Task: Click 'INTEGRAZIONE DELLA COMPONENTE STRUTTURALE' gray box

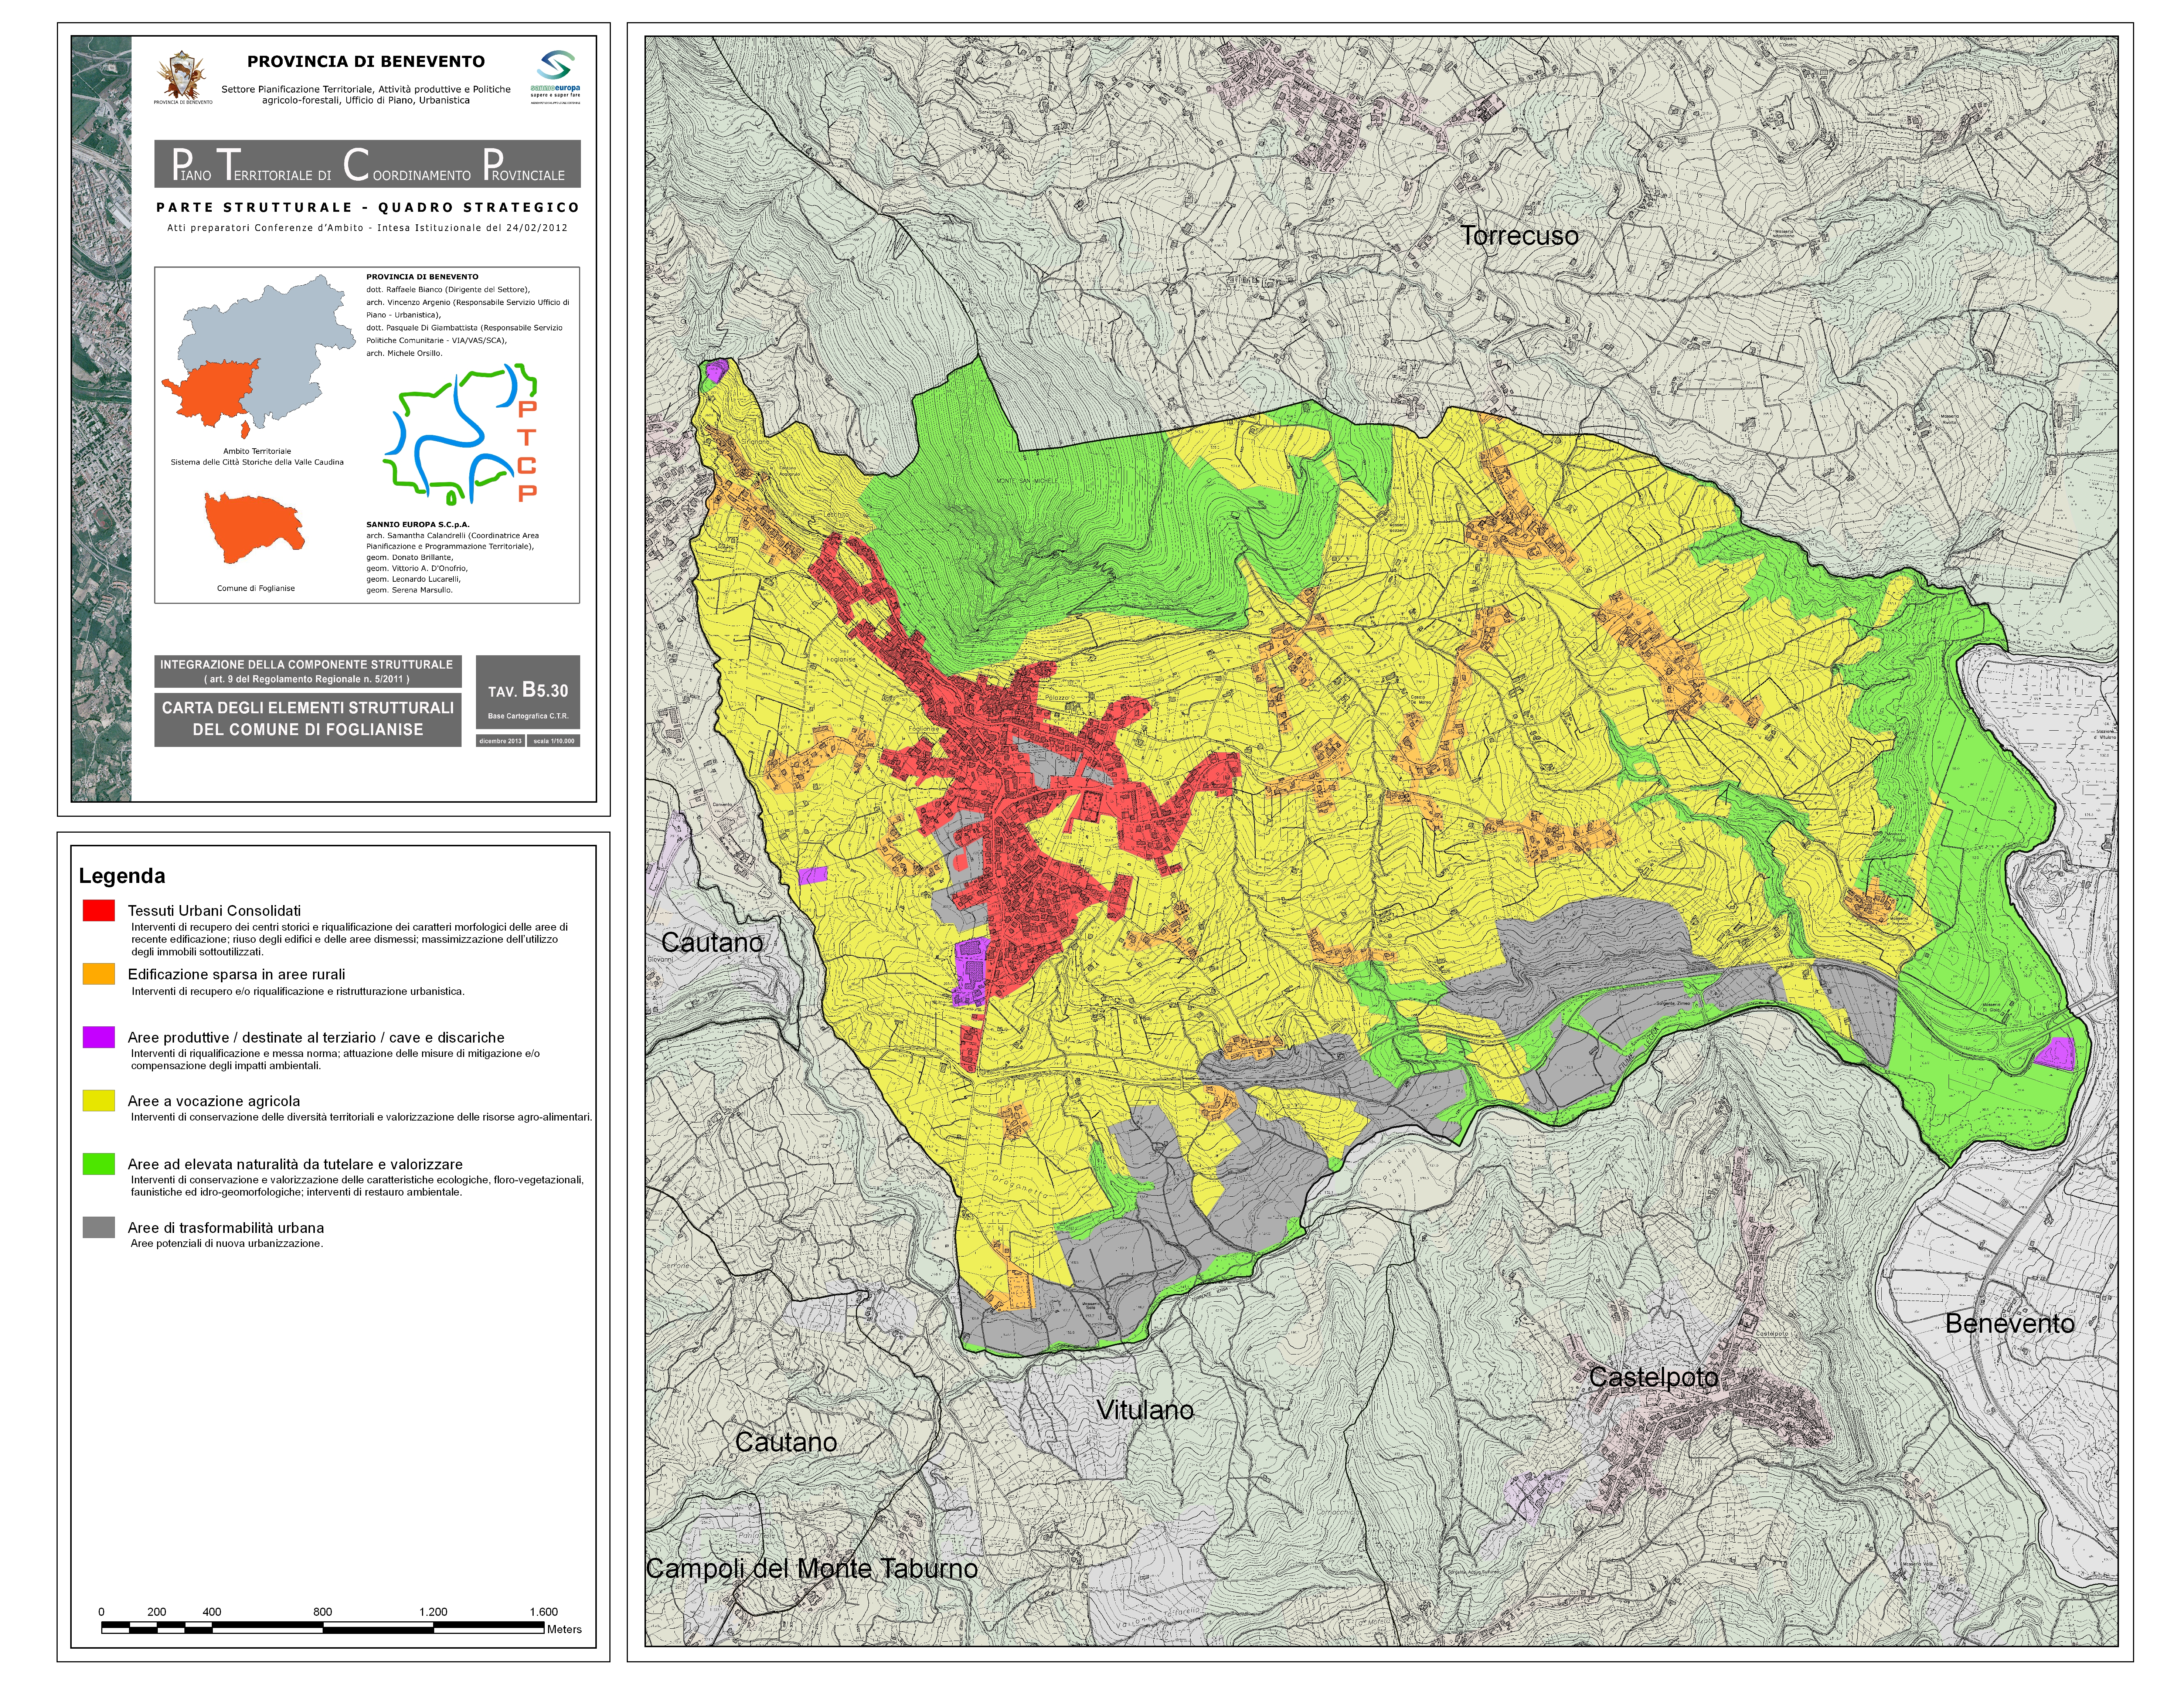Action: coord(307,671)
